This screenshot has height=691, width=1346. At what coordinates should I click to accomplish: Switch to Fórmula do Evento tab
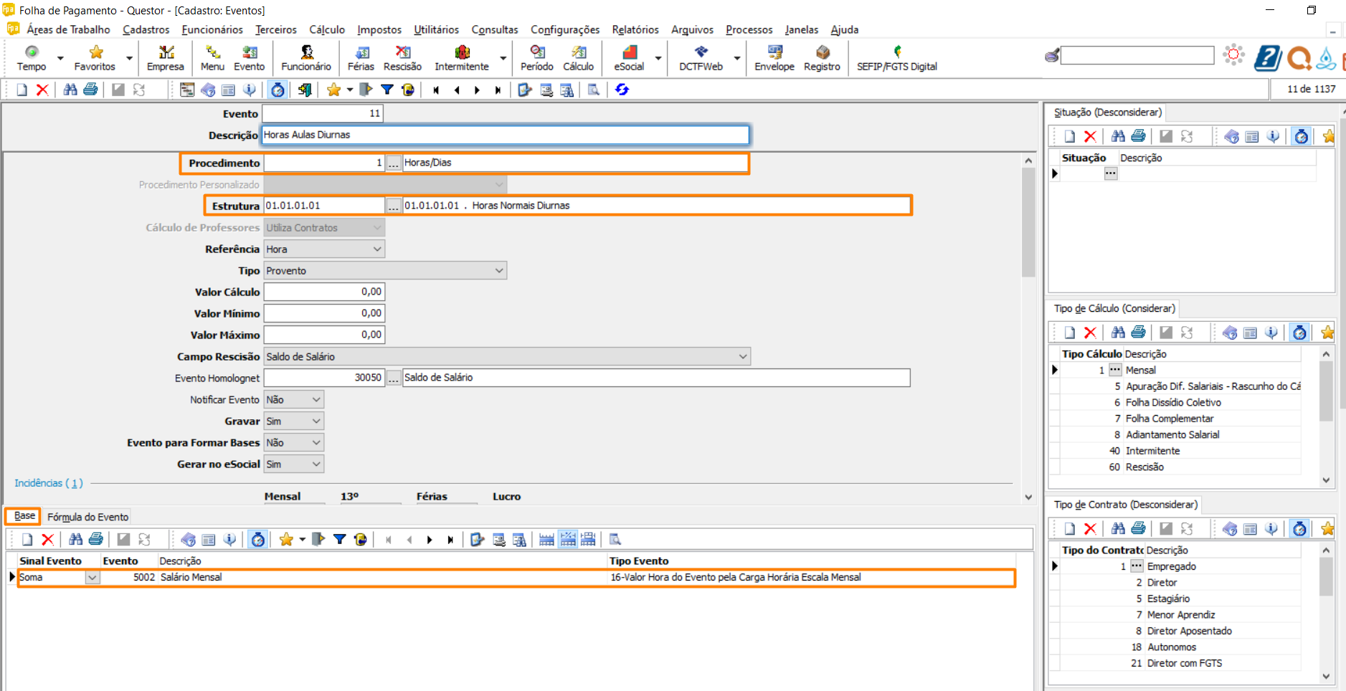click(88, 517)
